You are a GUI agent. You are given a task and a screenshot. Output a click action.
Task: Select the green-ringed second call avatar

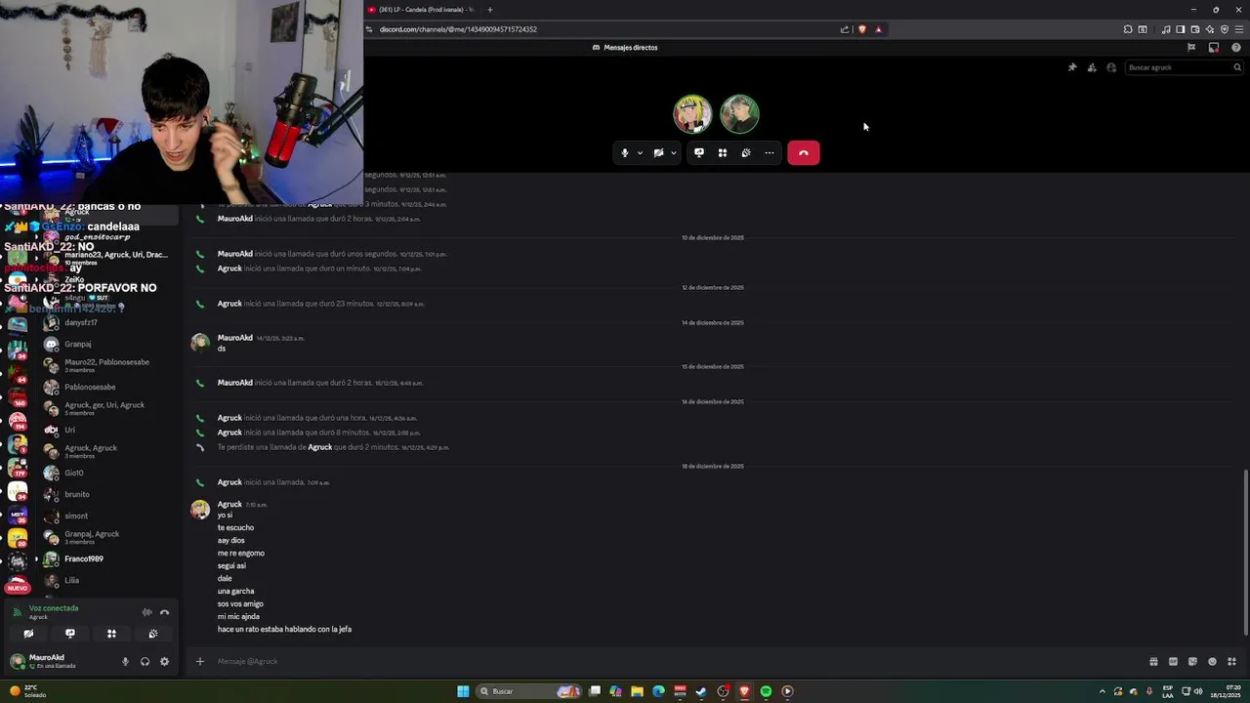739,114
